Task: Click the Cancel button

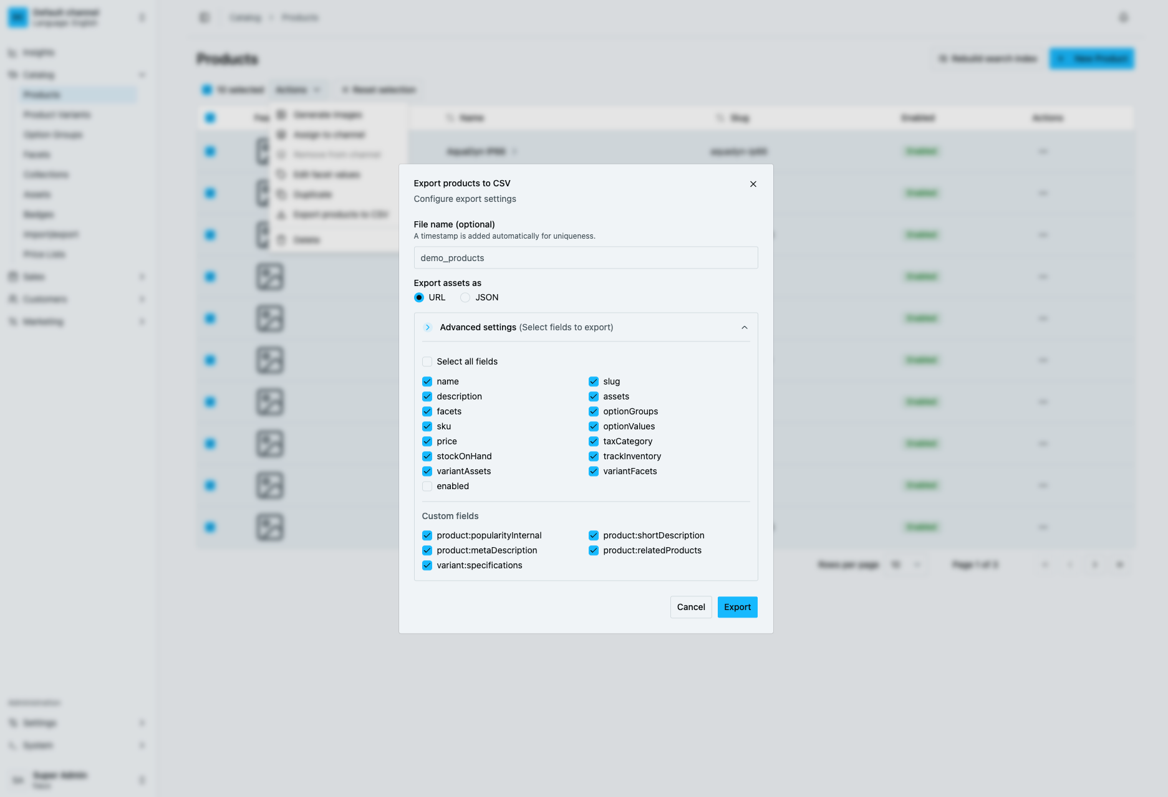Action: tap(691, 607)
